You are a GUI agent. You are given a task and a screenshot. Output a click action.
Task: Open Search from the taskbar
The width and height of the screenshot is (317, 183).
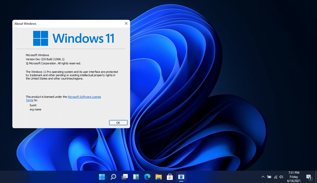tap(113, 177)
